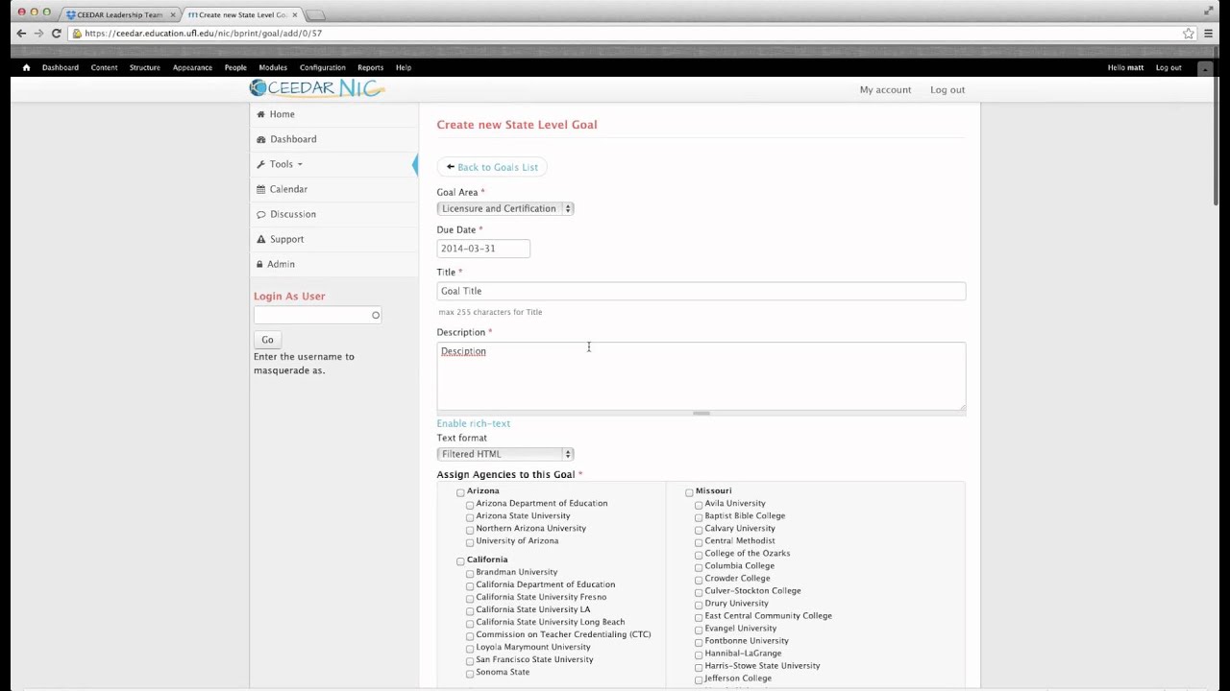Click the CEEDAR NIC logo
Image resolution: width=1230 pixels, height=691 pixels.
[317, 88]
